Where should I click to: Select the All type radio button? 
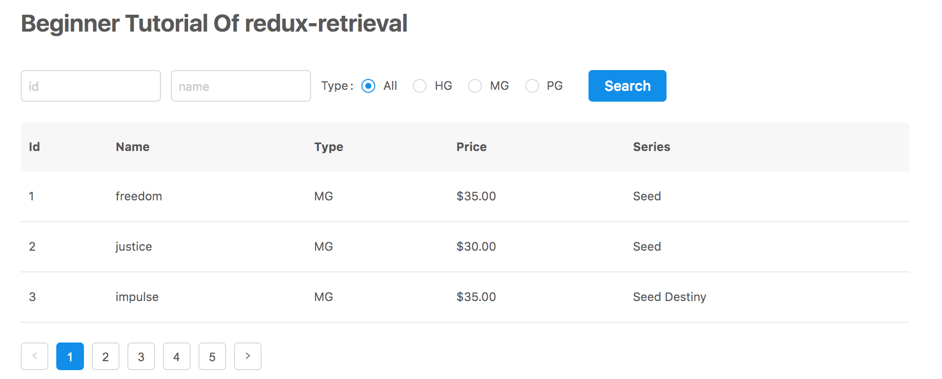(368, 86)
